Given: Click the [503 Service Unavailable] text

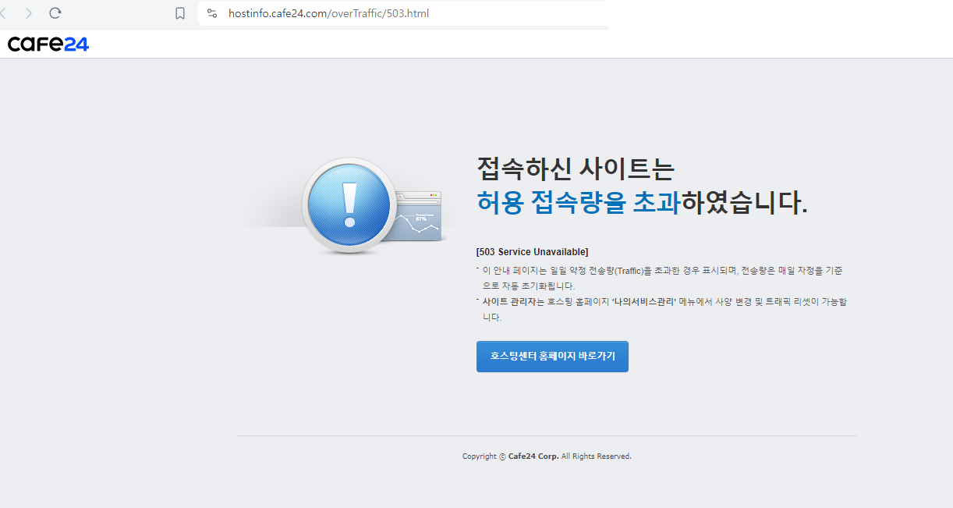Looking at the screenshot, I should coord(532,252).
